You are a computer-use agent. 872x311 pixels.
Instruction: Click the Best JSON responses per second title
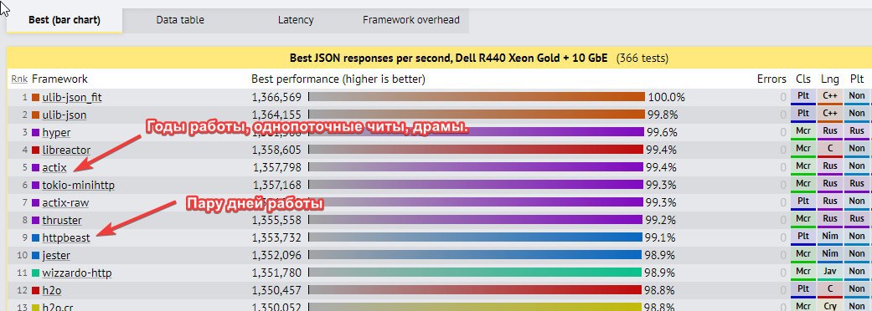449,58
